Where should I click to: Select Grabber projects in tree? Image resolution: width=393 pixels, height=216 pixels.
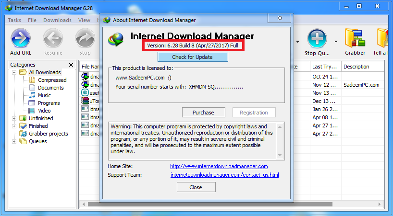[x=49, y=134]
